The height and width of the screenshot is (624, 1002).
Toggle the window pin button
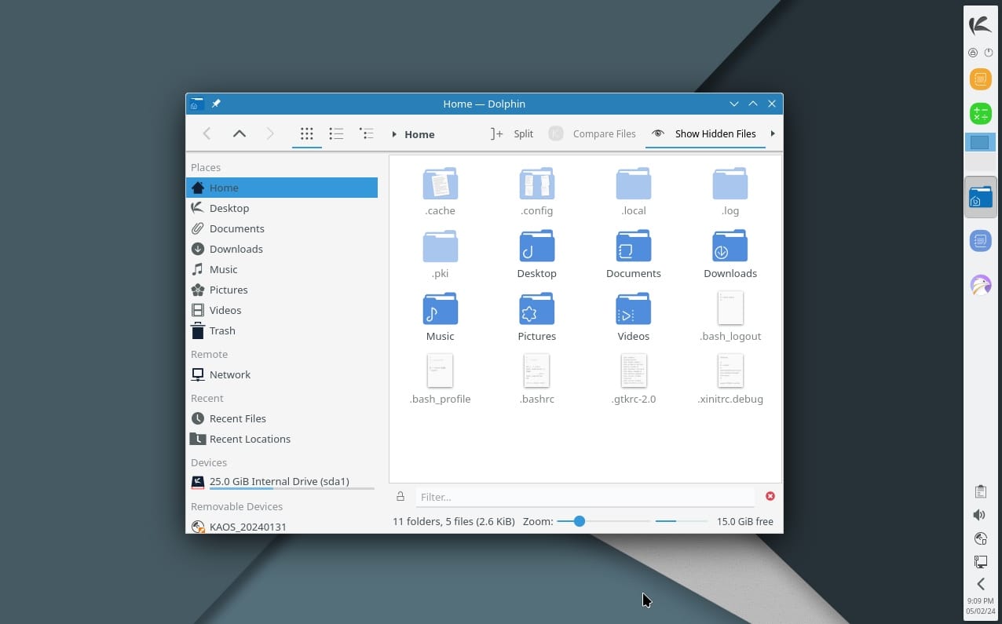[216, 104]
